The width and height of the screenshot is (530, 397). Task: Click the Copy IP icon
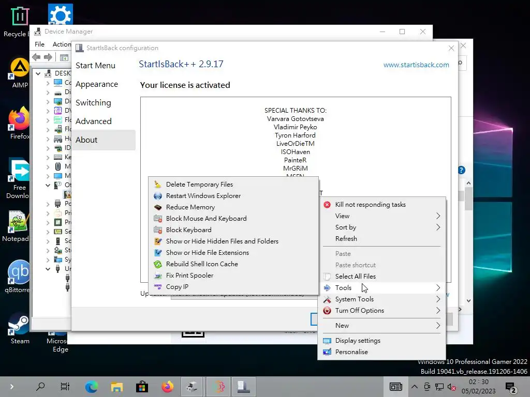(x=157, y=286)
